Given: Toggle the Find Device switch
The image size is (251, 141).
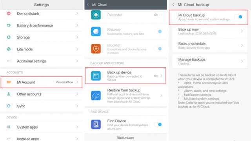Looking at the screenshot, I should (158, 124).
